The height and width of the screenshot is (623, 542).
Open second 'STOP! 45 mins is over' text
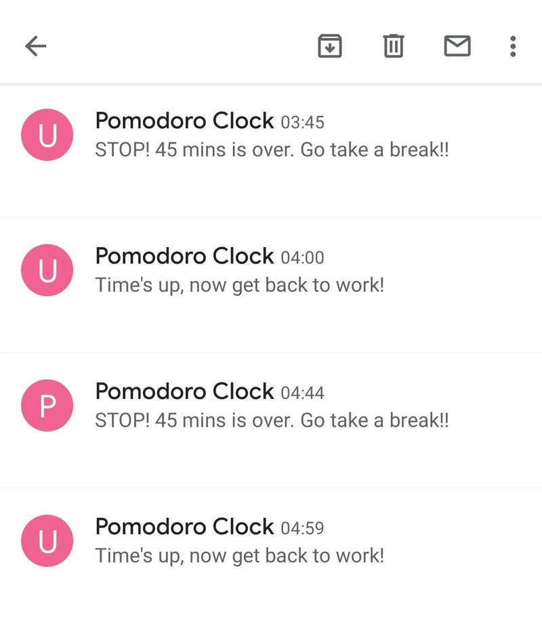(x=272, y=421)
